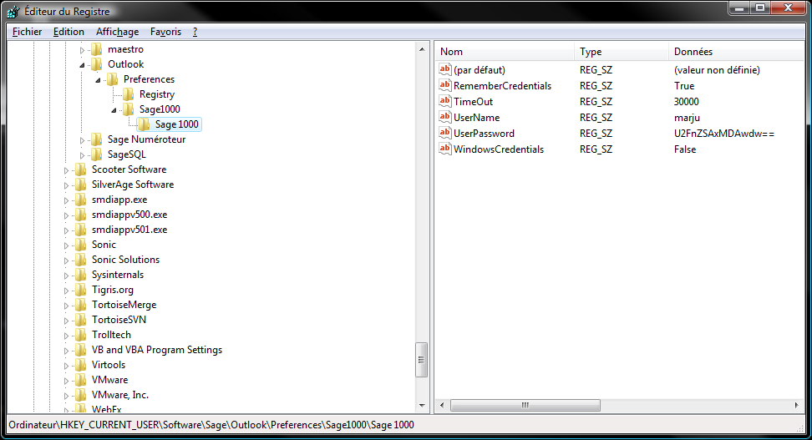Click the data value marju

[687, 118]
